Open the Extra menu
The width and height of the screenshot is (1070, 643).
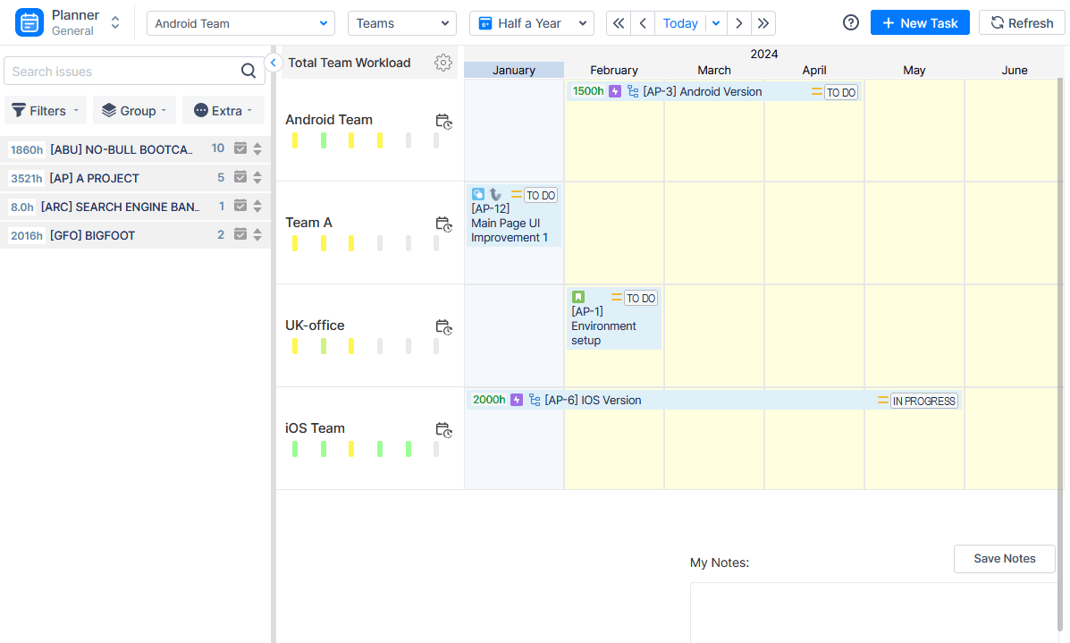223,110
